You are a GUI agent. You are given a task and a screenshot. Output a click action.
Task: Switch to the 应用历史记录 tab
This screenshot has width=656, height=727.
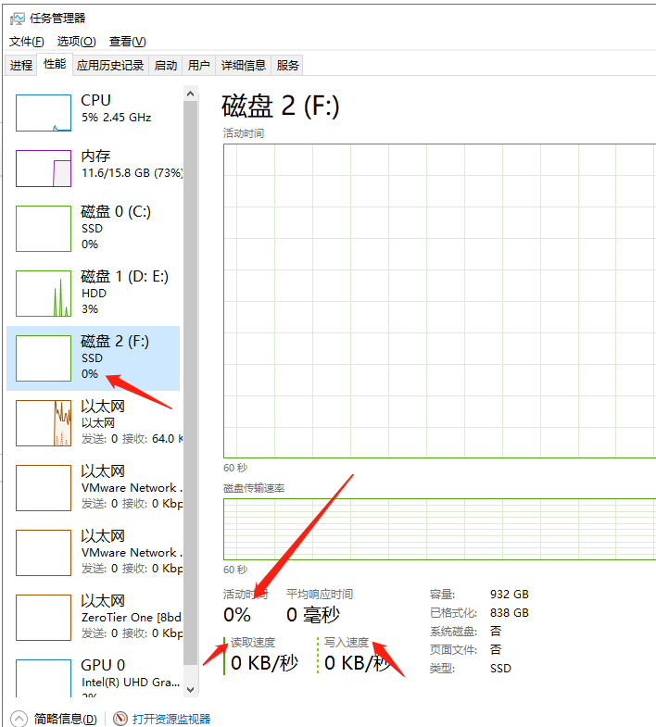coord(110,65)
